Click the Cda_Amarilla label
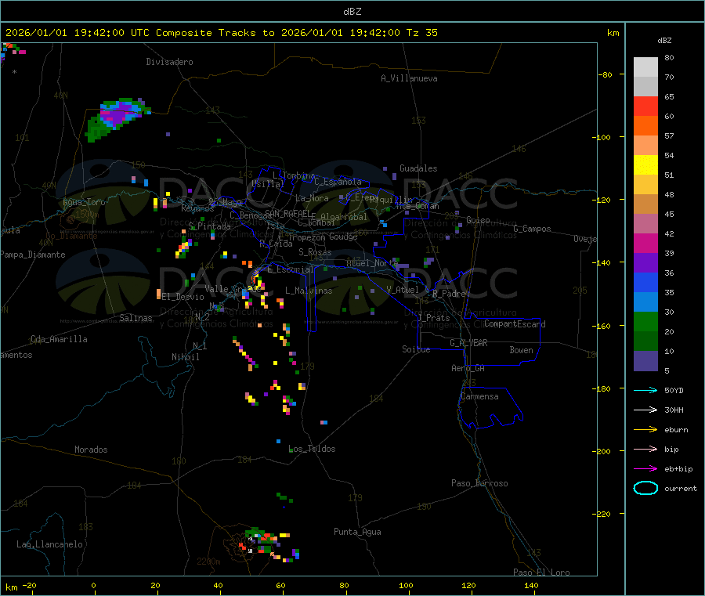The height and width of the screenshot is (596, 705). click(59, 339)
